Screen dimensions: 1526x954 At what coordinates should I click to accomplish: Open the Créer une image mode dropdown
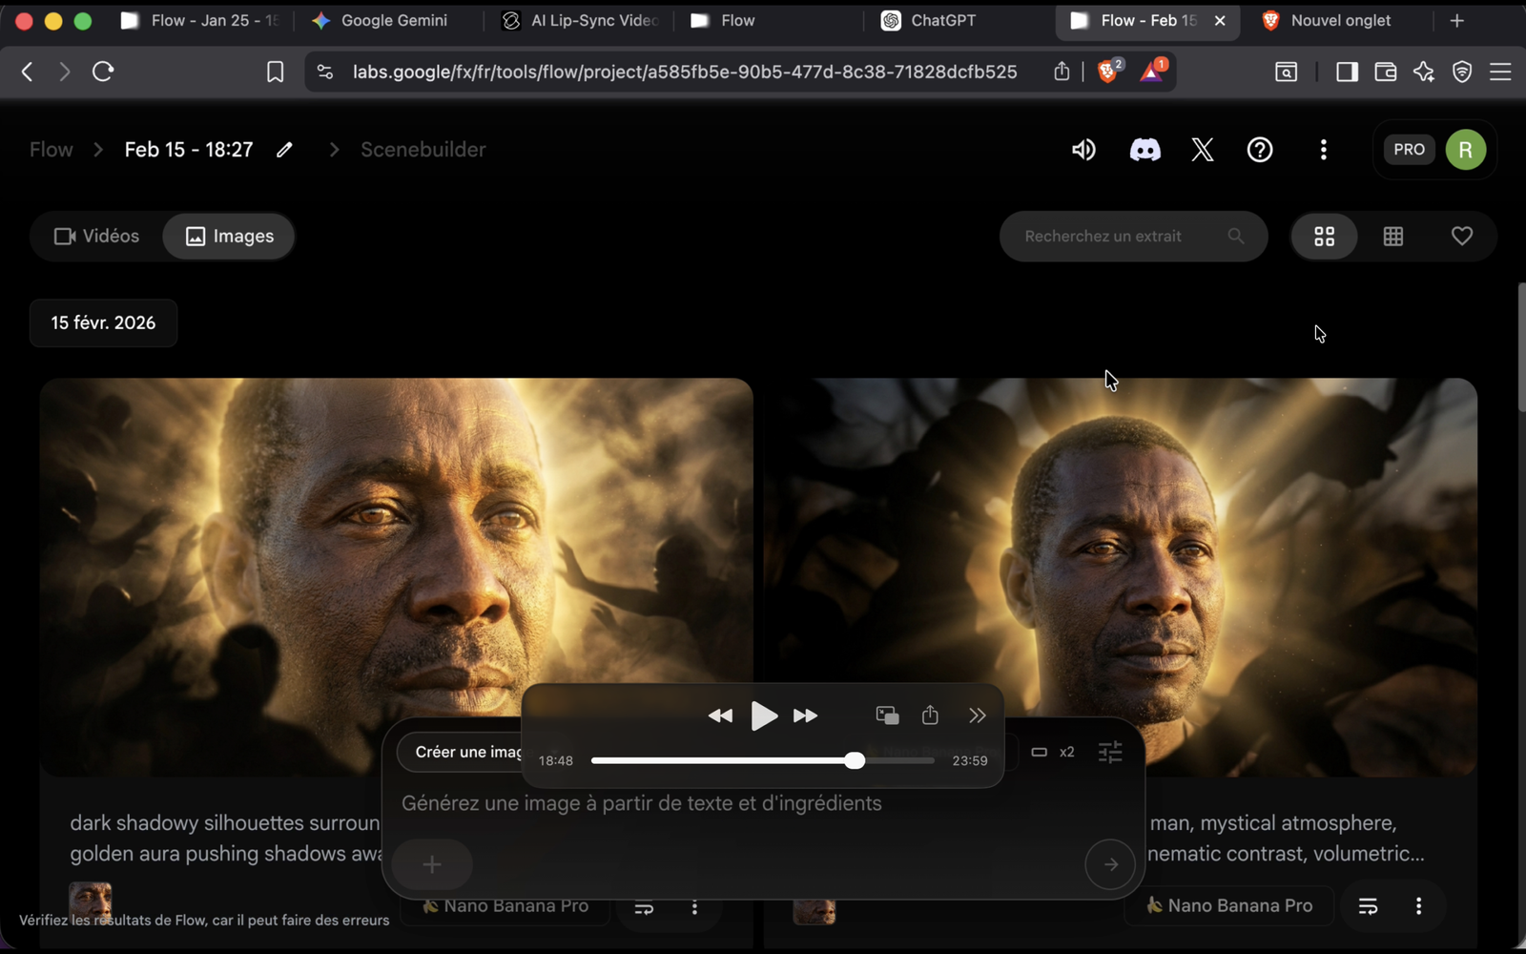tap(463, 752)
